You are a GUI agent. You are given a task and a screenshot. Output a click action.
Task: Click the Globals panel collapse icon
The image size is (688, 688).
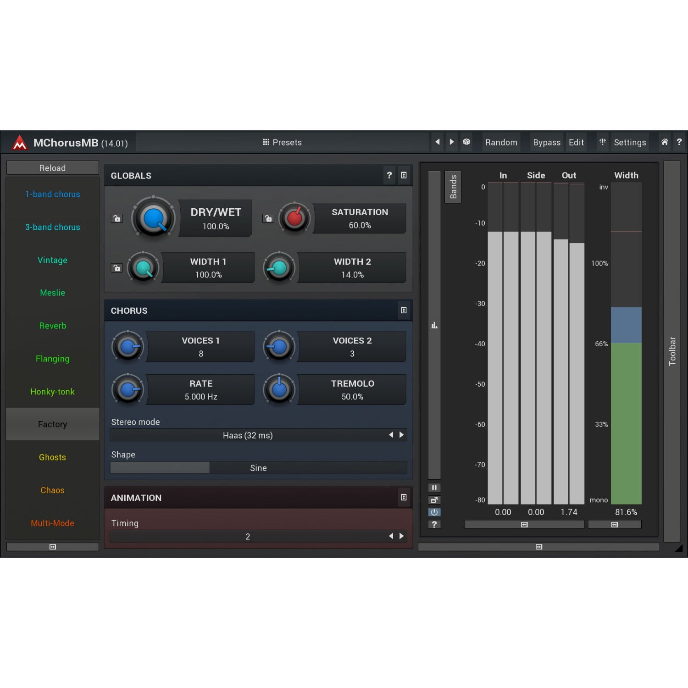[404, 175]
